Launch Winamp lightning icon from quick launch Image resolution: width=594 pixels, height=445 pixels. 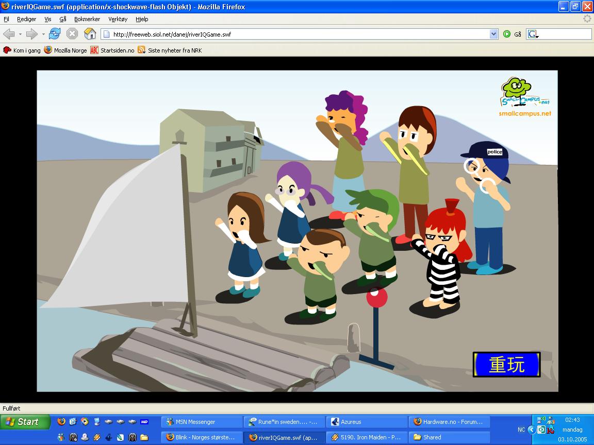click(x=96, y=437)
